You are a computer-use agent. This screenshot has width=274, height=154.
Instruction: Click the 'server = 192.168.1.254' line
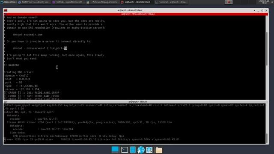point(22,89)
